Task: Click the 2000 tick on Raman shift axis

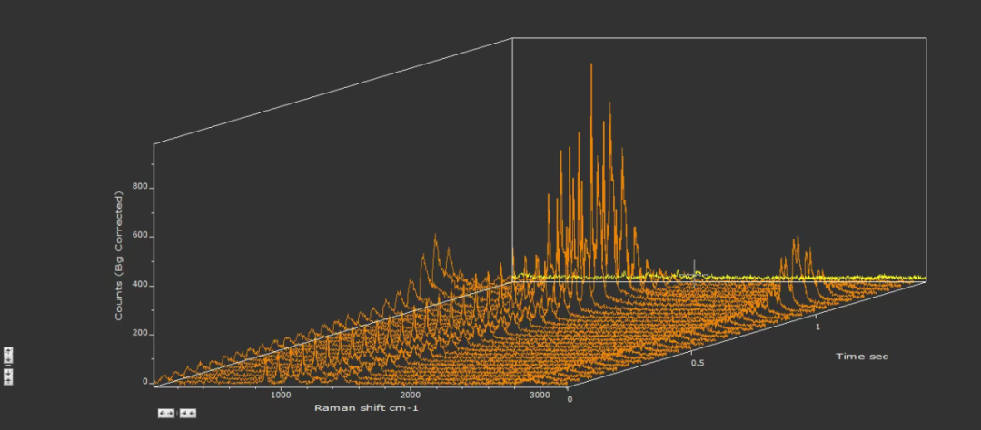Action: pos(411,396)
